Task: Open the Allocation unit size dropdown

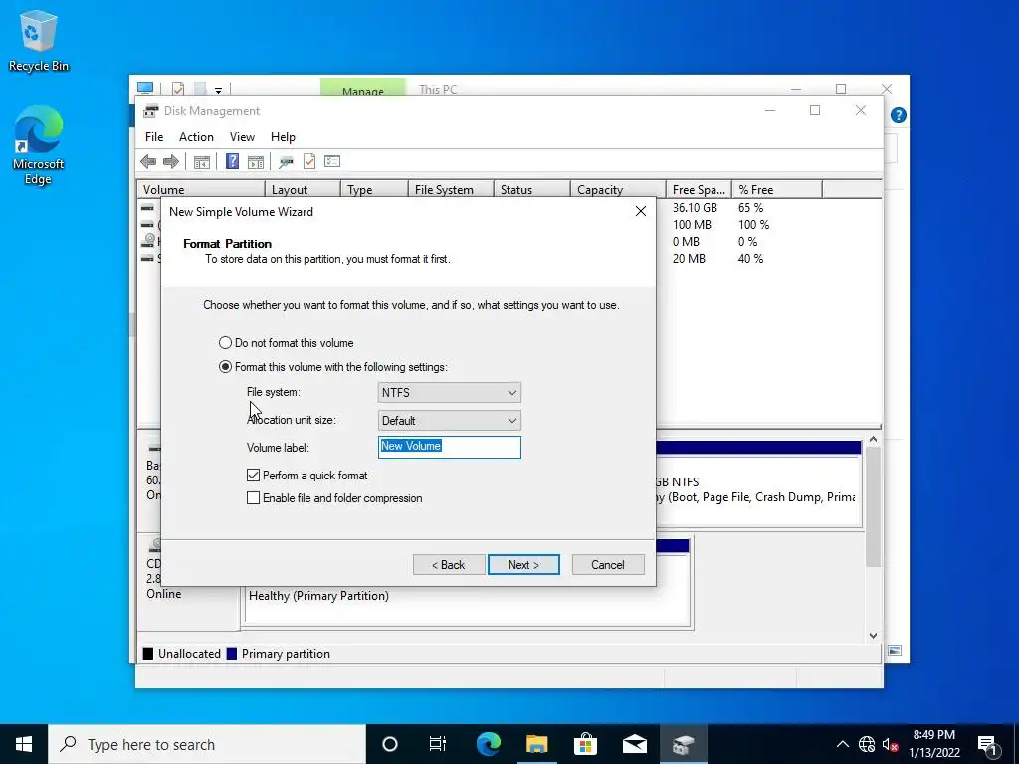Action: tap(449, 421)
